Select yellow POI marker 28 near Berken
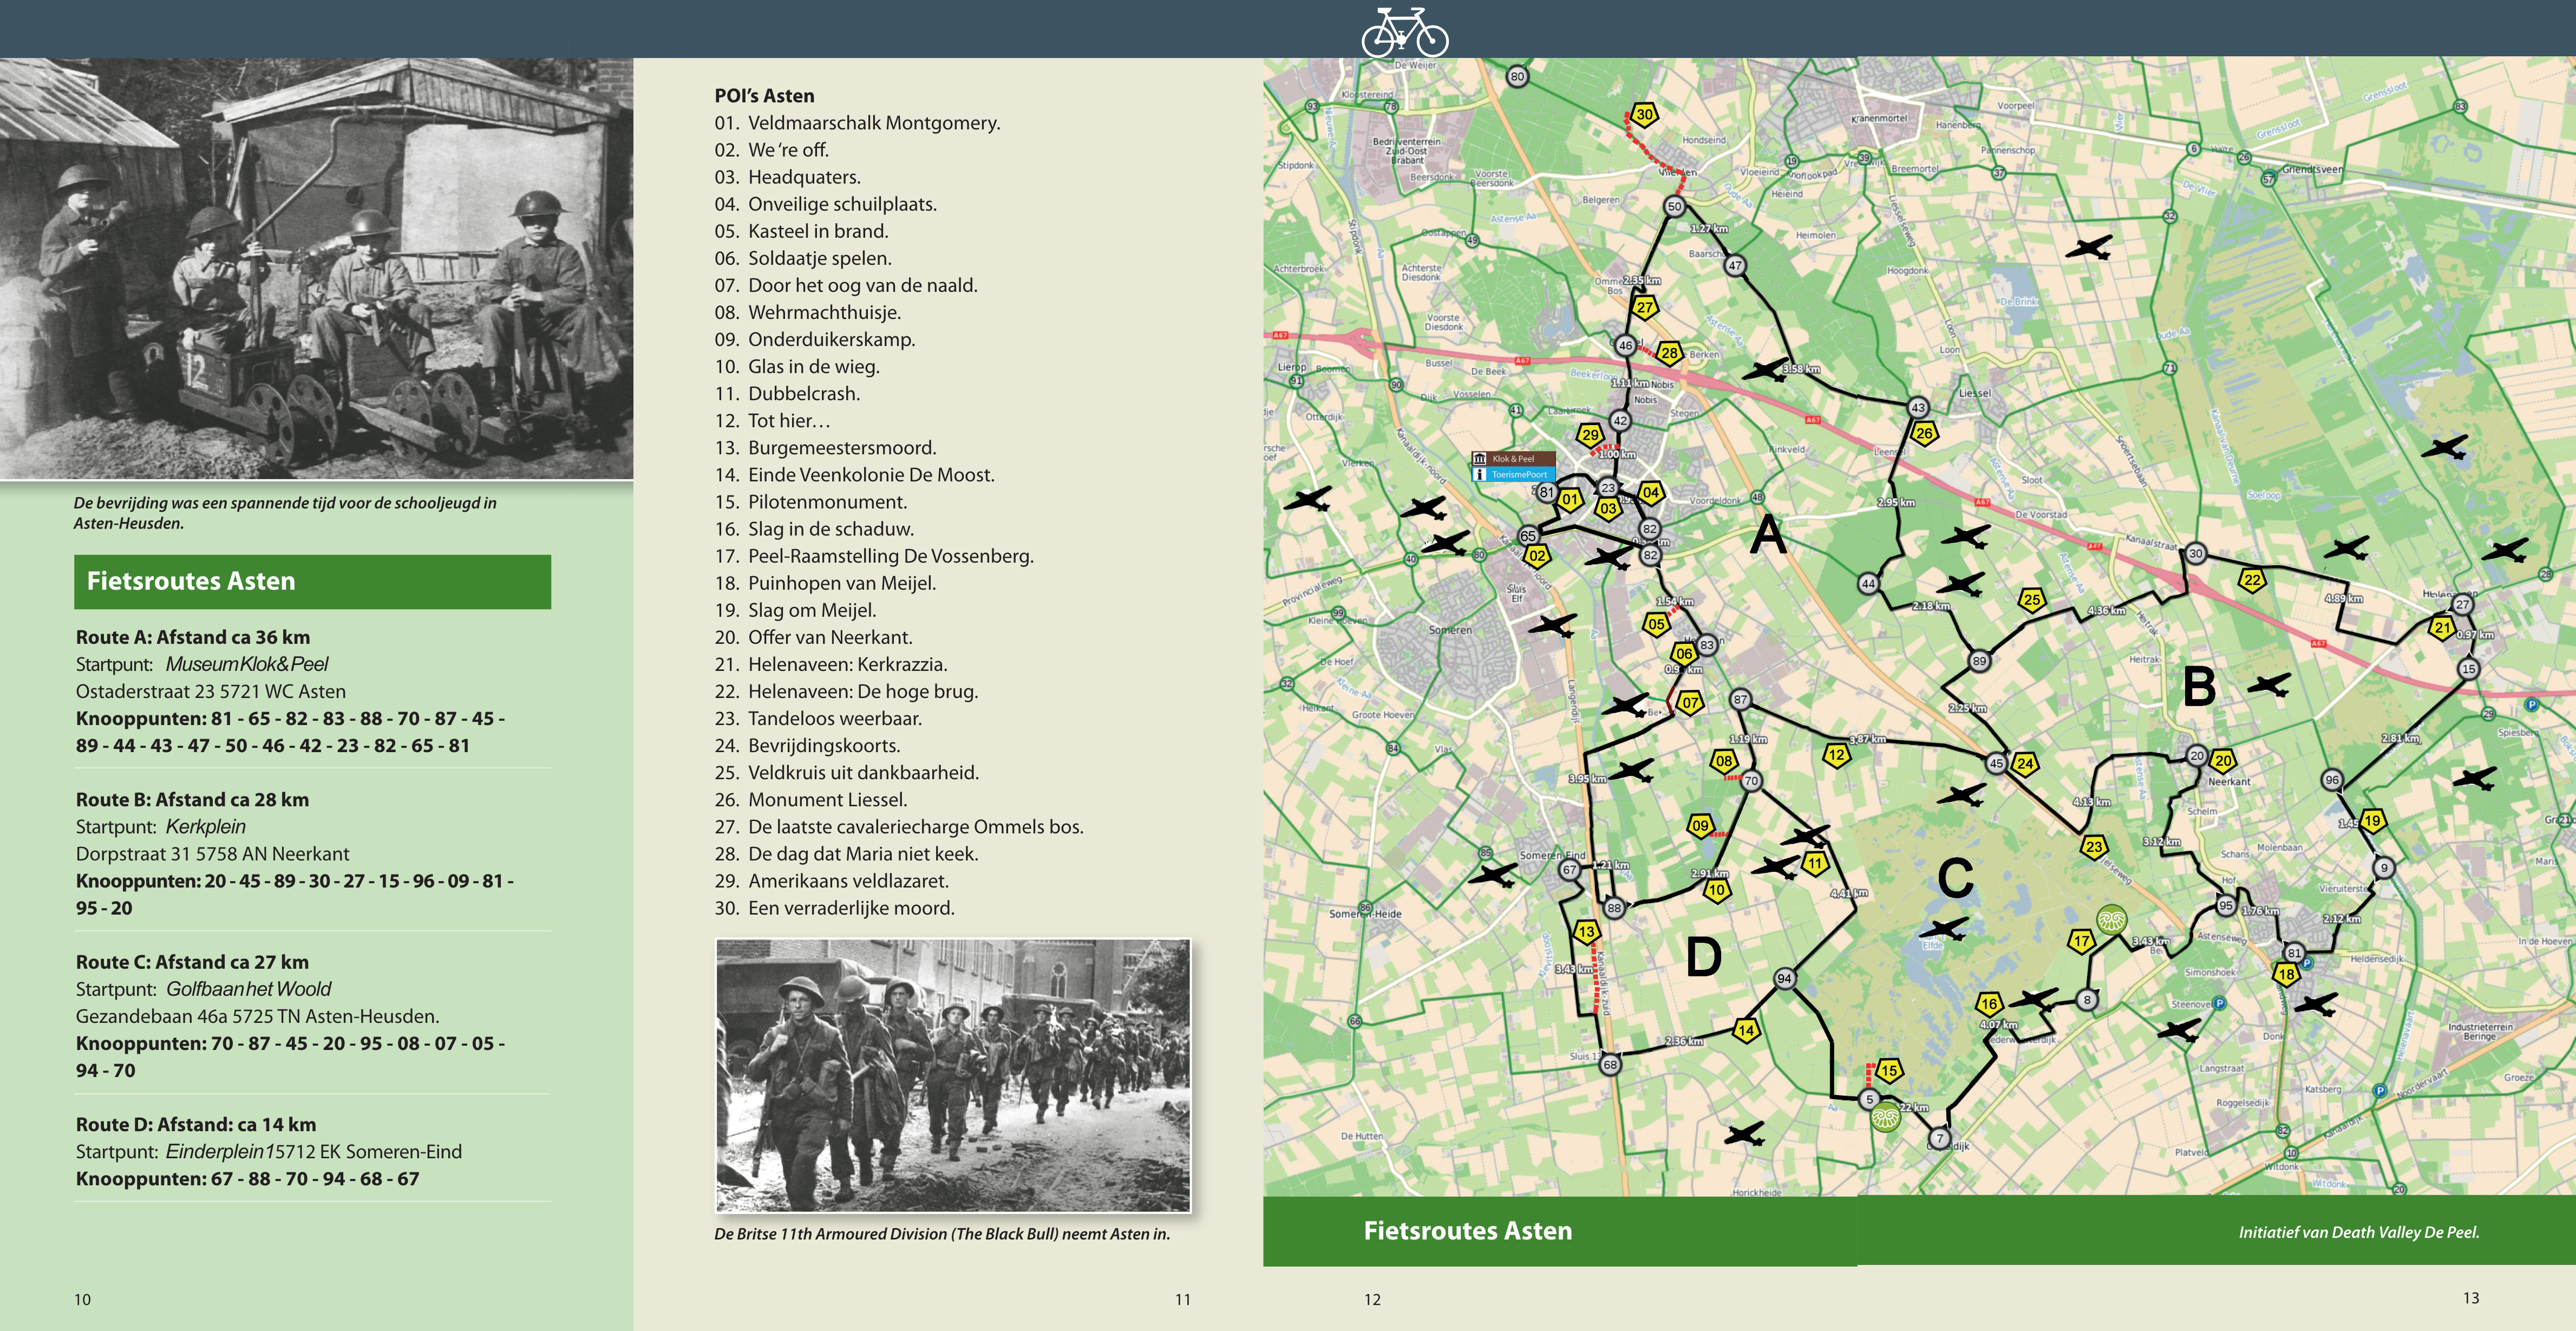 click(x=1669, y=352)
